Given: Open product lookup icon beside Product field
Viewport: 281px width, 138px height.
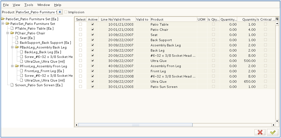Looking at the screenshot, I should (60, 12).
